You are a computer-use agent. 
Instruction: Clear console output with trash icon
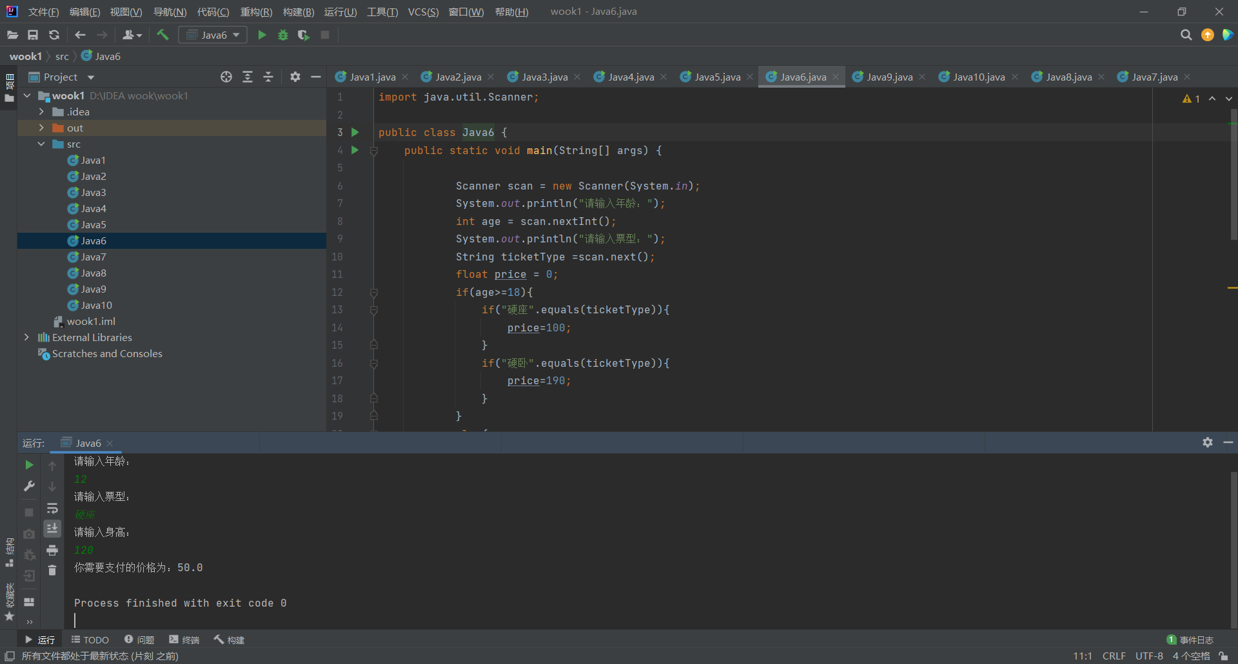52,571
